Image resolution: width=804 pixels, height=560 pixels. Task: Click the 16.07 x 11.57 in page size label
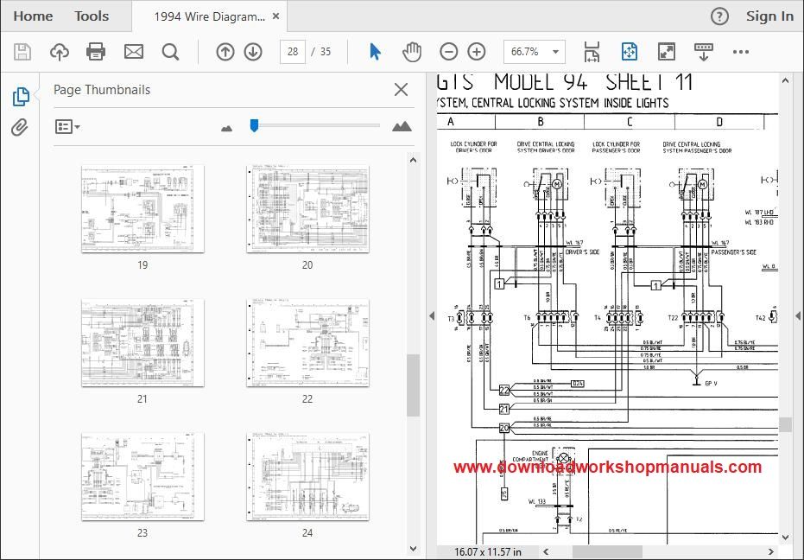click(488, 552)
